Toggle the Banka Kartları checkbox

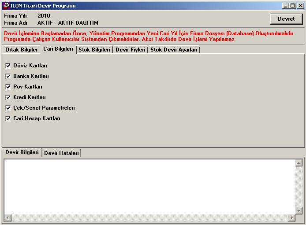8,76
